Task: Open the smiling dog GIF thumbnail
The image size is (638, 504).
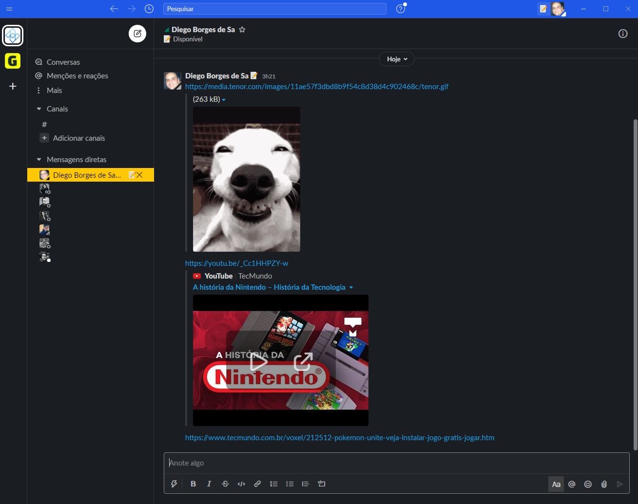Action: (247, 179)
